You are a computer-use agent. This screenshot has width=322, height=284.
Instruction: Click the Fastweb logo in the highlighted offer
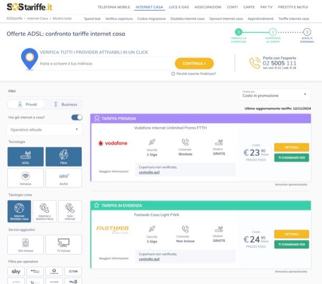click(112, 230)
